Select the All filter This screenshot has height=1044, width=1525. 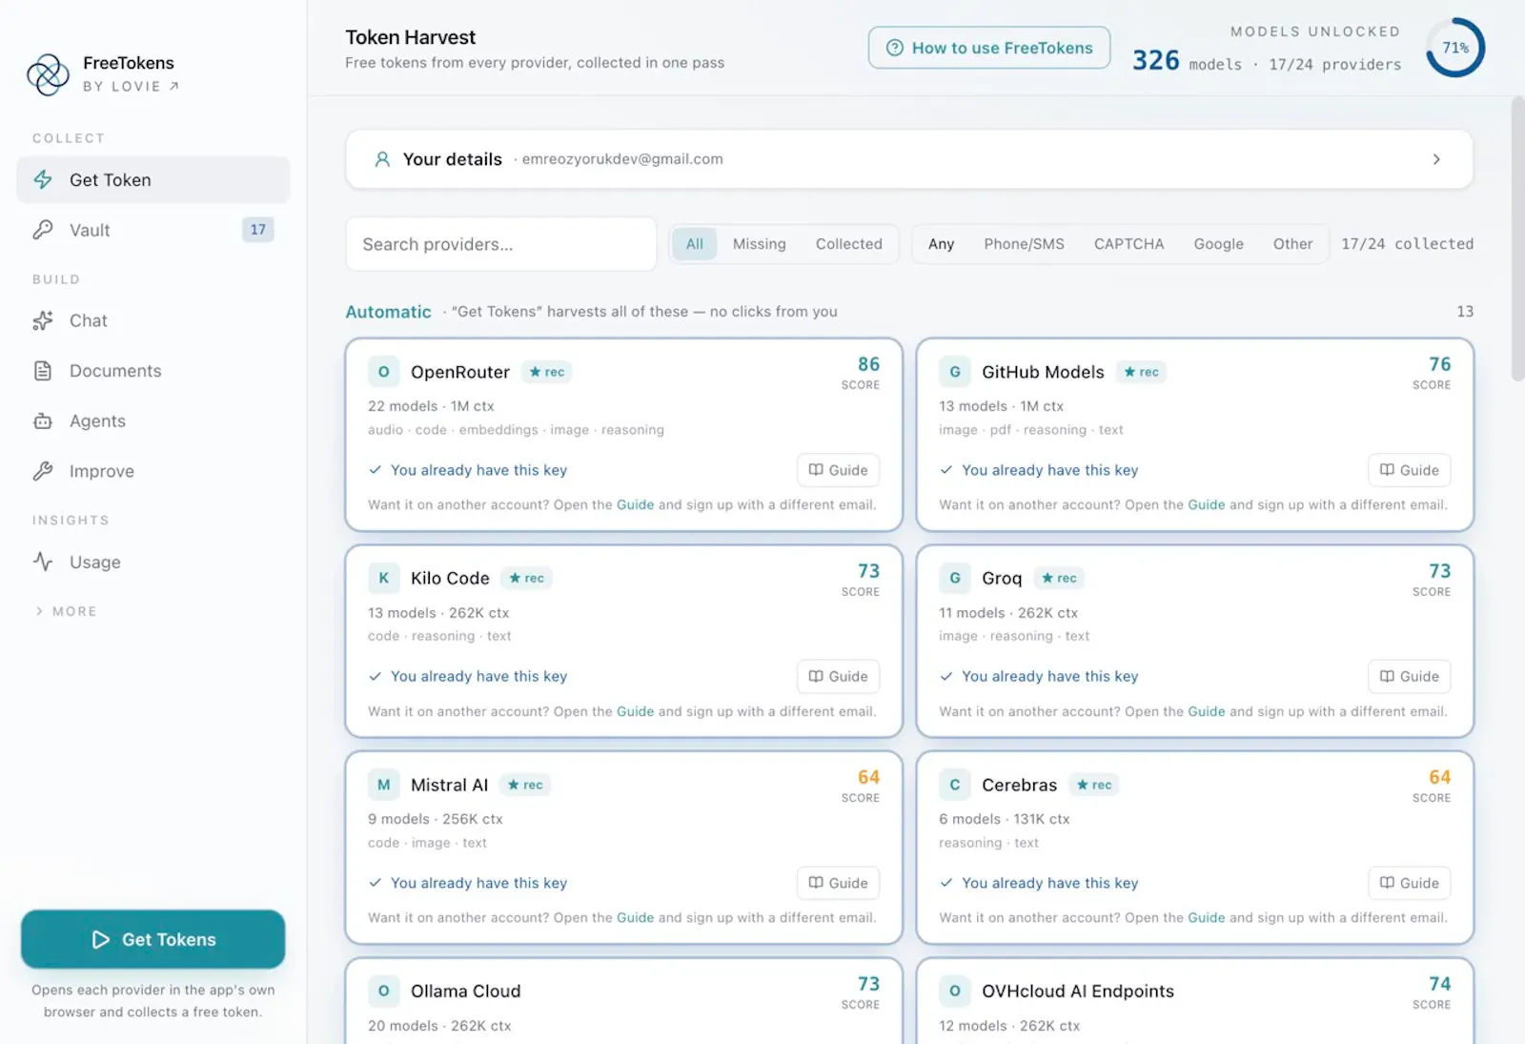695,244
